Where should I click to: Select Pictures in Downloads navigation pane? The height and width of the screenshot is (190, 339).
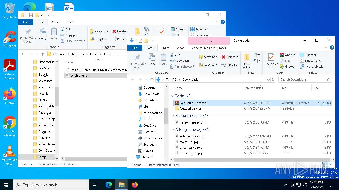click(149, 132)
